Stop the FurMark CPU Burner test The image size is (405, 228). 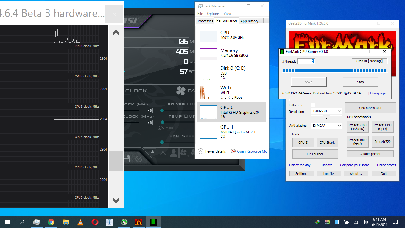[360, 82]
